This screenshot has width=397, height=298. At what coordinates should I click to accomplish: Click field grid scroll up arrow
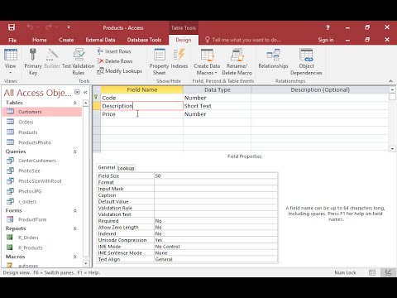392,89
